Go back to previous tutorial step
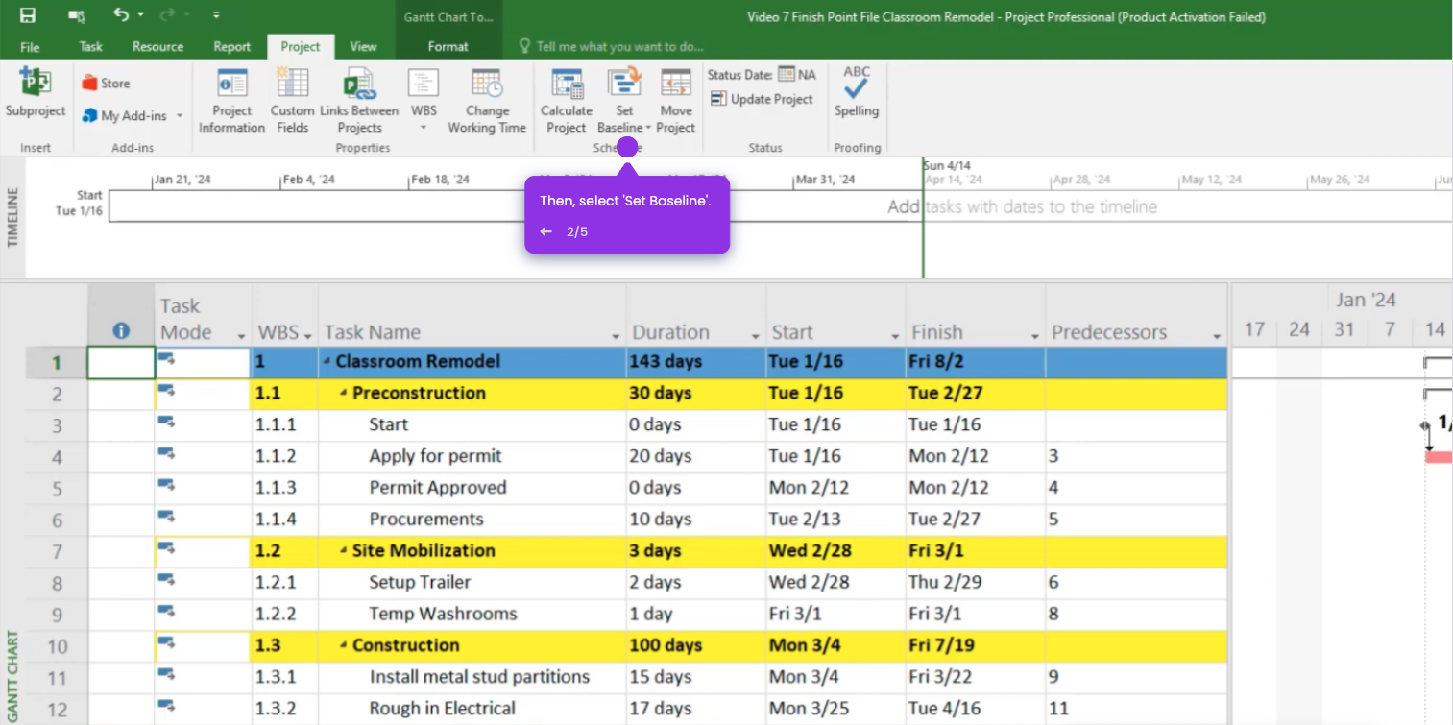The width and height of the screenshot is (1453, 725). click(x=545, y=231)
